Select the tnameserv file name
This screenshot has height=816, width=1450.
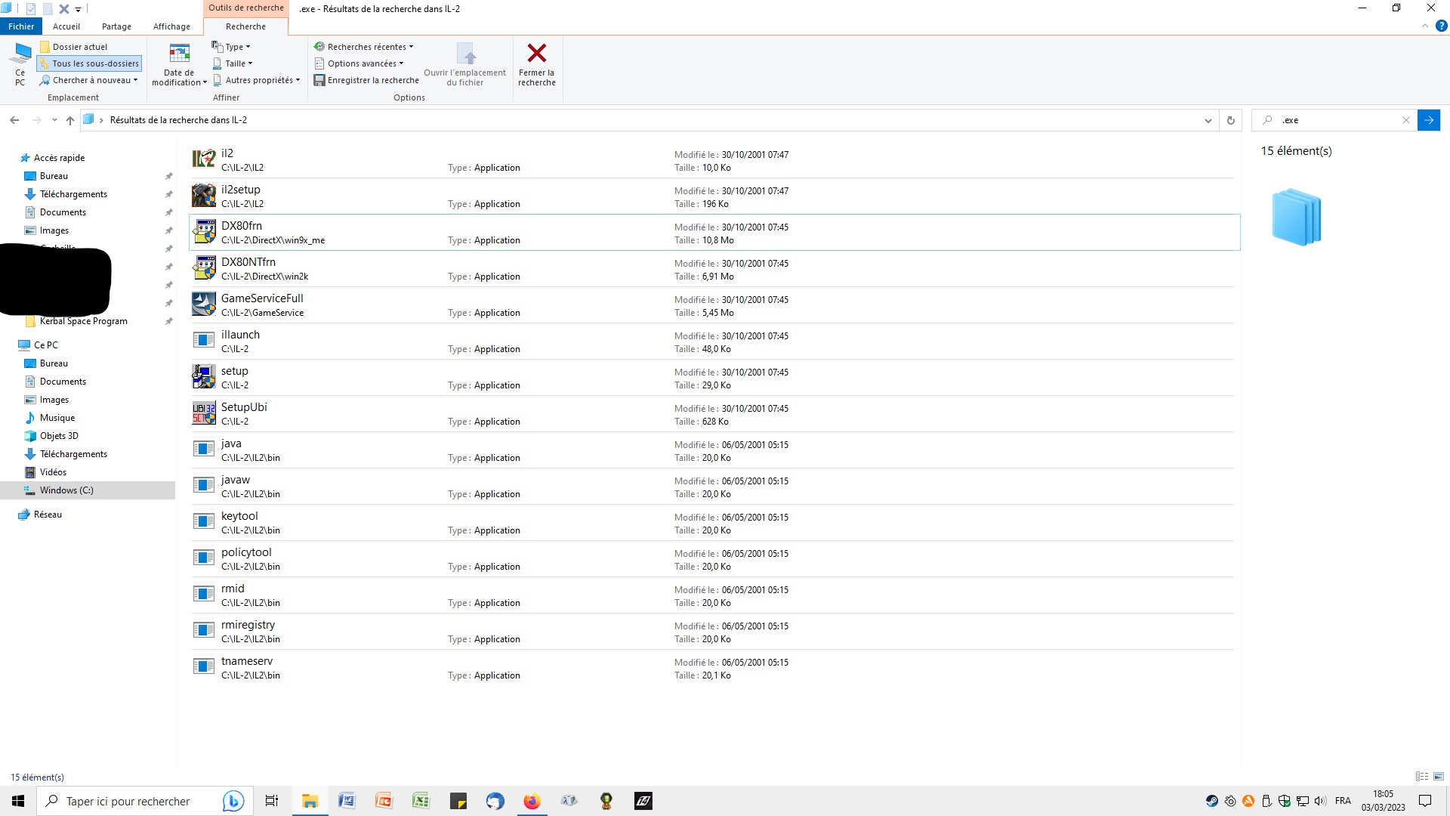[x=247, y=661]
